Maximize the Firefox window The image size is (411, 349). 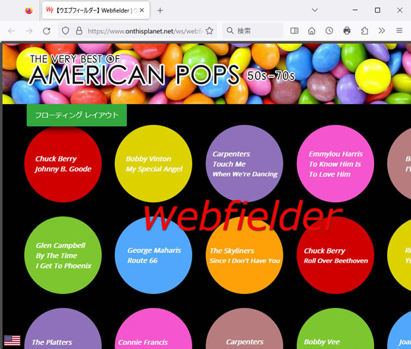click(x=377, y=10)
